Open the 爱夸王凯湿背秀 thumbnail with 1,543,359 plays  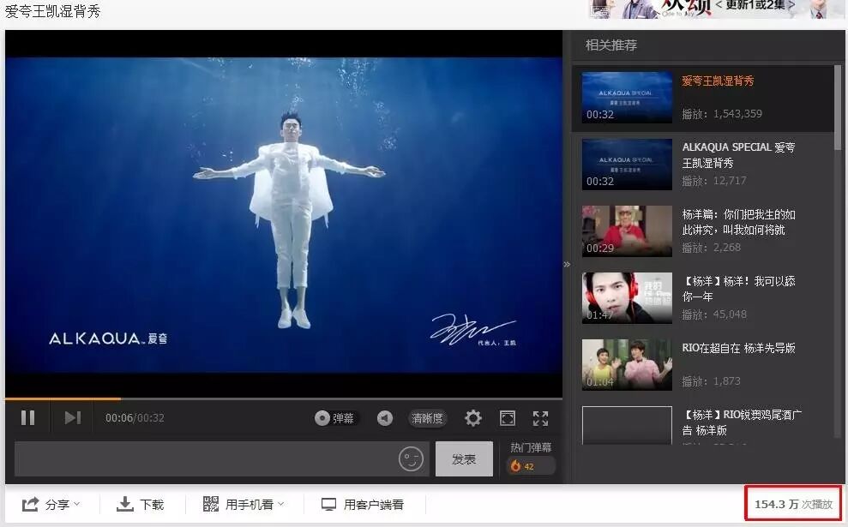(627, 98)
